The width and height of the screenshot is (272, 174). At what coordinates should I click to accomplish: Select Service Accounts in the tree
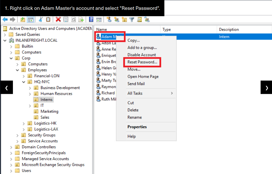point(43,141)
